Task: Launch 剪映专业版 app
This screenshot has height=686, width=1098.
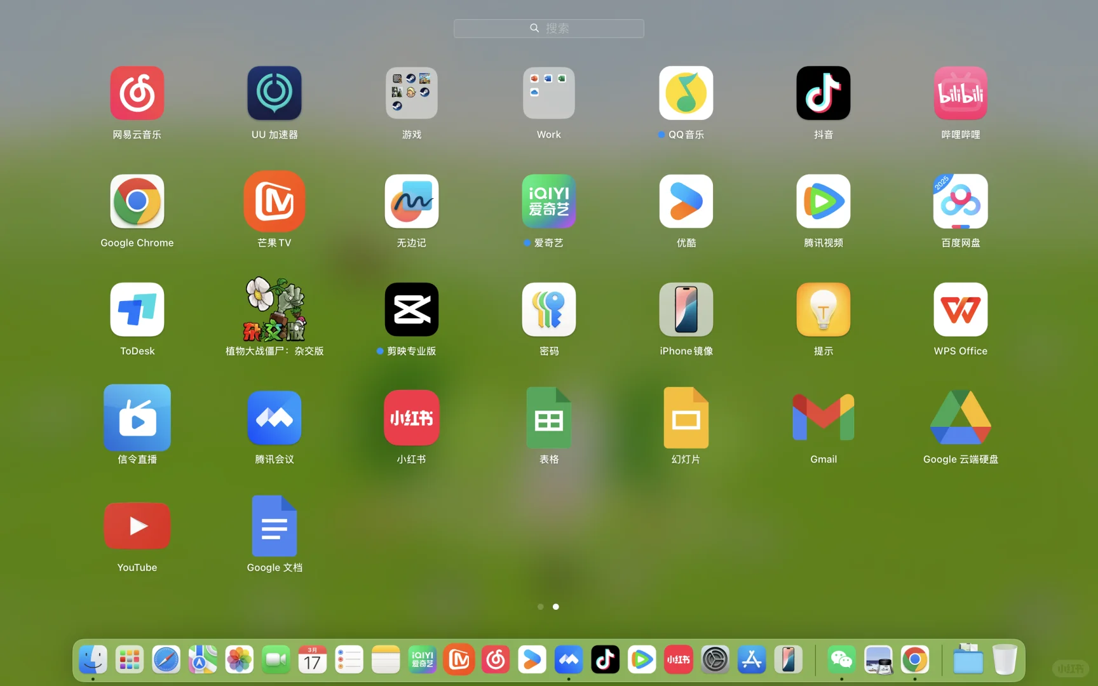Action: click(412, 309)
